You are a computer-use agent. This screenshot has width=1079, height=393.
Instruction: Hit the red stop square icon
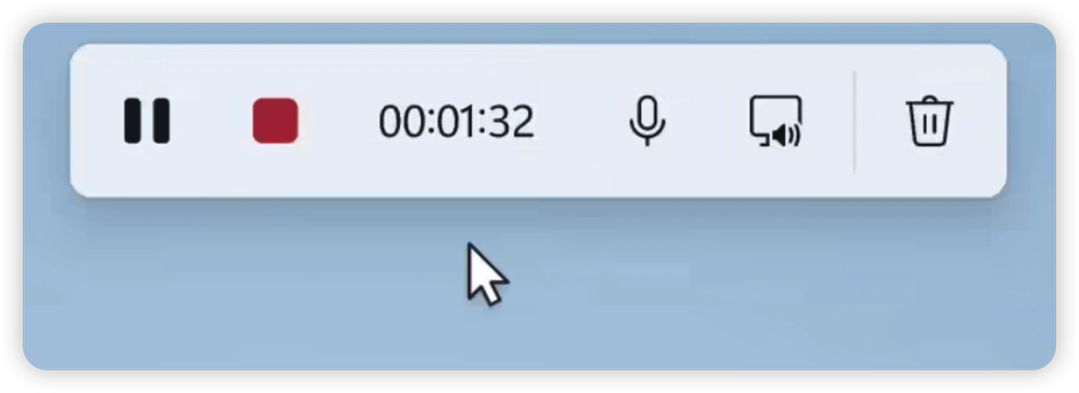(275, 121)
